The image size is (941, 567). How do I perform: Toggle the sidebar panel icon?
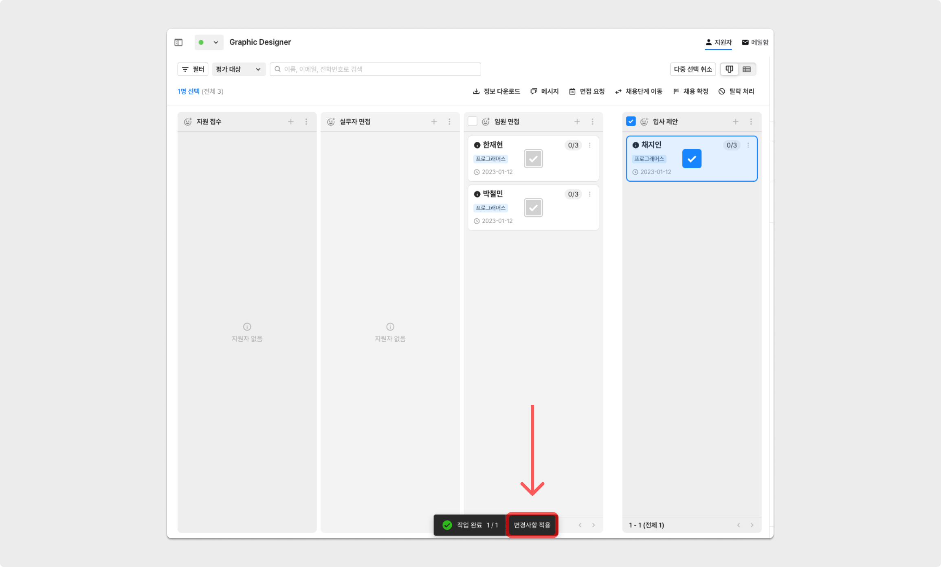click(178, 42)
